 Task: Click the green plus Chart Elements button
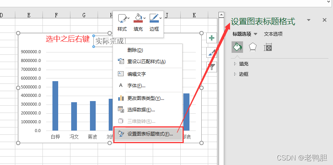point(212,38)
